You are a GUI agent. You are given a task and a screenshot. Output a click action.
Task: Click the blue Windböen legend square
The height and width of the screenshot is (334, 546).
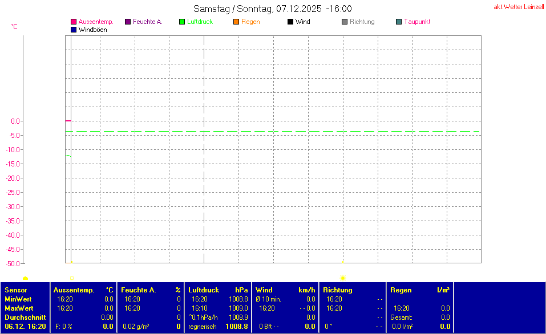point(74,30)
